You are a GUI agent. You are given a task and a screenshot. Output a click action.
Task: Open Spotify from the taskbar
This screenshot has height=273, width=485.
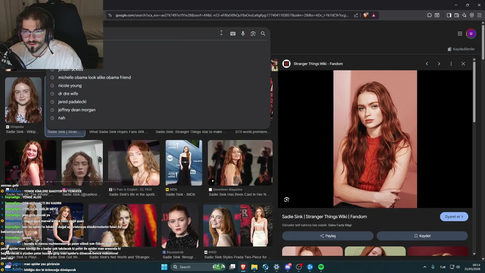(x=321, y=267)
